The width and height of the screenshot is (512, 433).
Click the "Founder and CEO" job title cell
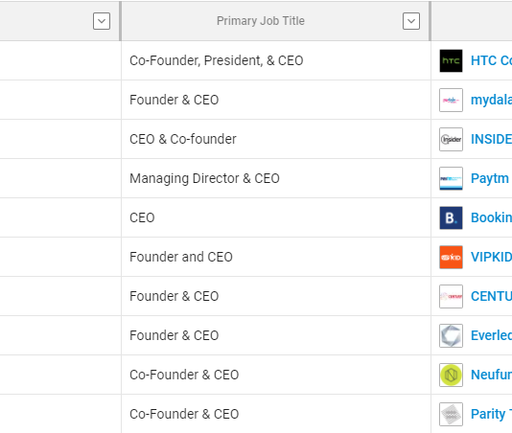click(276, 257)
